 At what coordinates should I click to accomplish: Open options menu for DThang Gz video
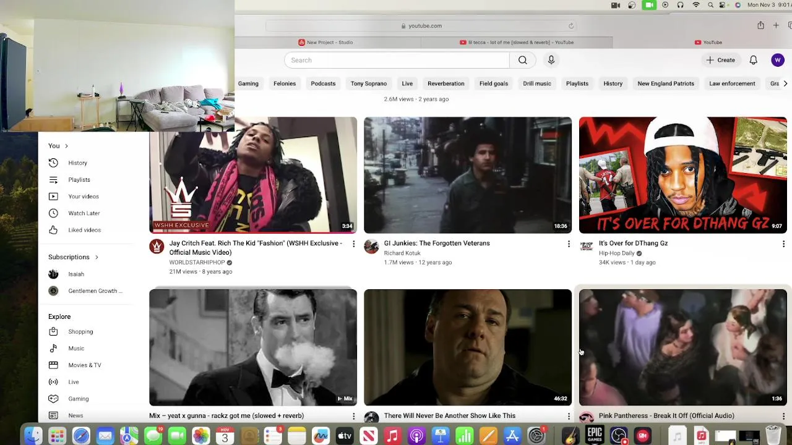[x=783, y=244]
